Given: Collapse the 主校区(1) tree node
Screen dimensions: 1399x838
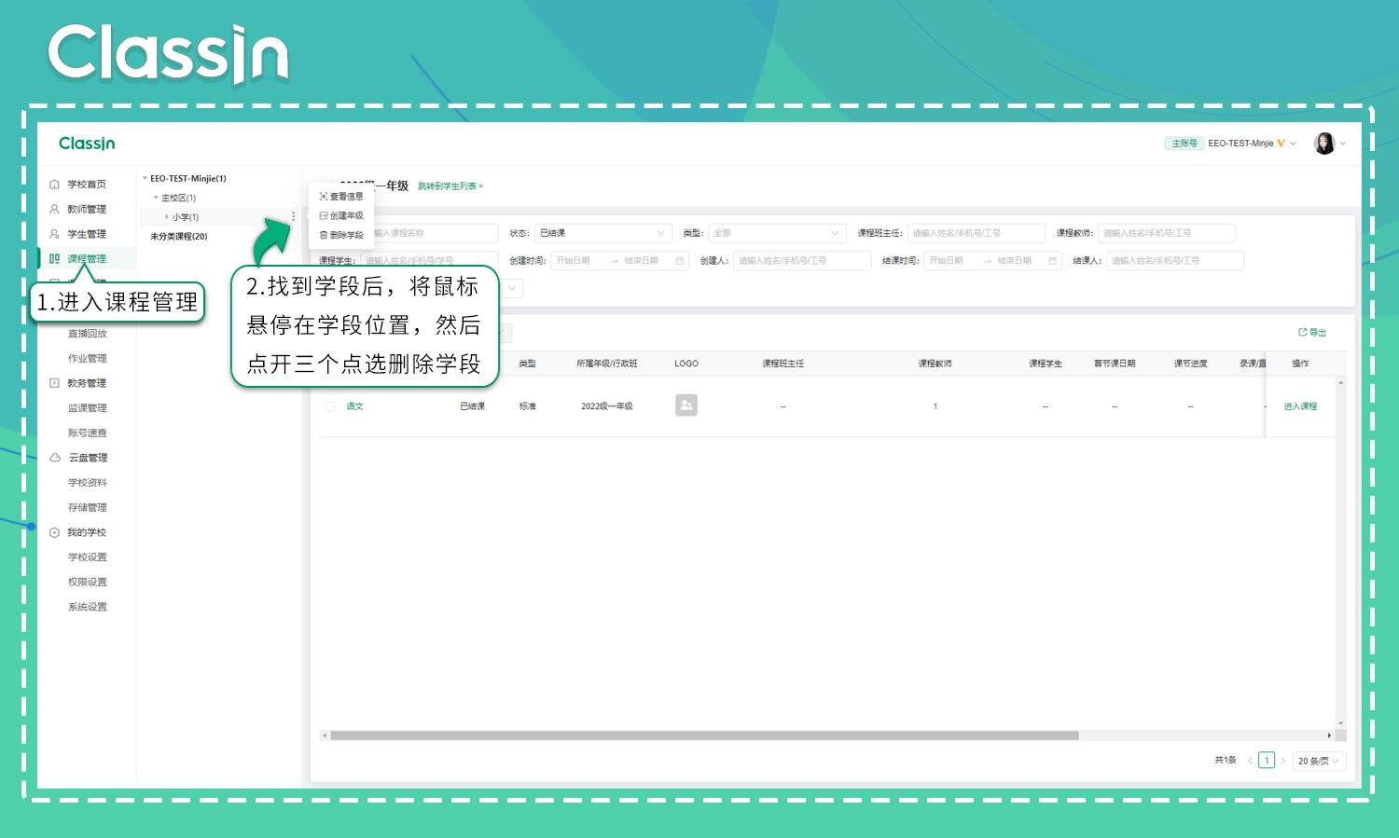Looking at the screenshot, I should (x=156, y=198).
